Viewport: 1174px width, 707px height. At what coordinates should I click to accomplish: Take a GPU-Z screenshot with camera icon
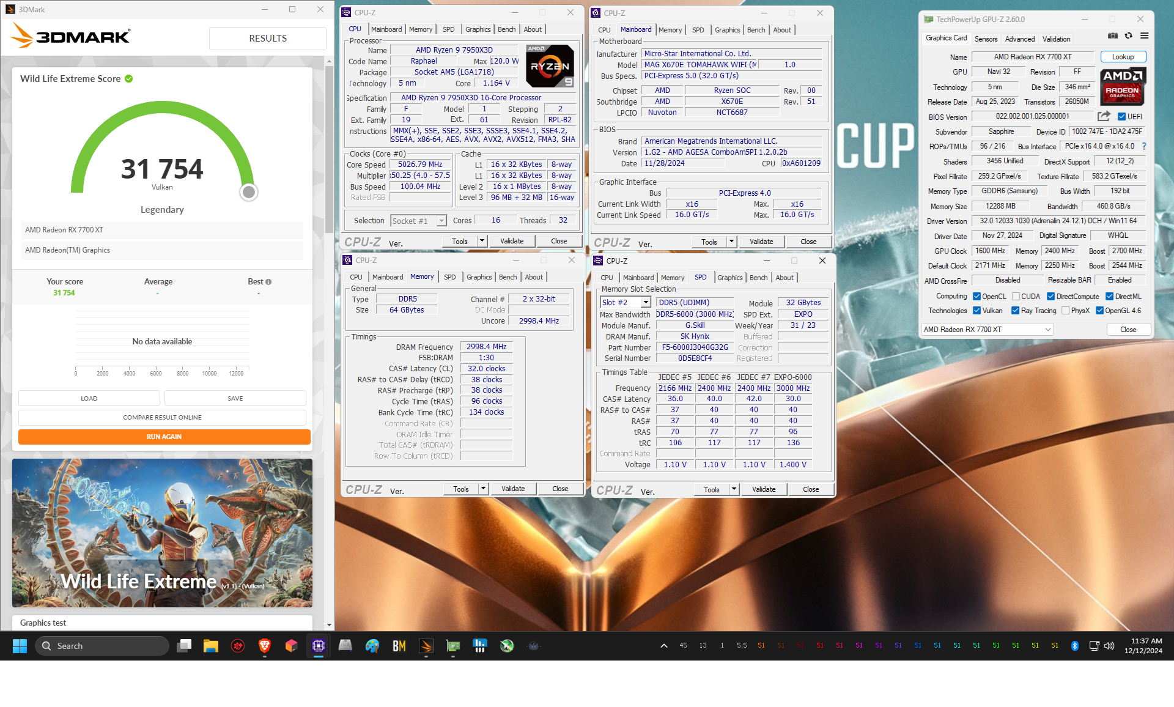(x=1113, y=36)
